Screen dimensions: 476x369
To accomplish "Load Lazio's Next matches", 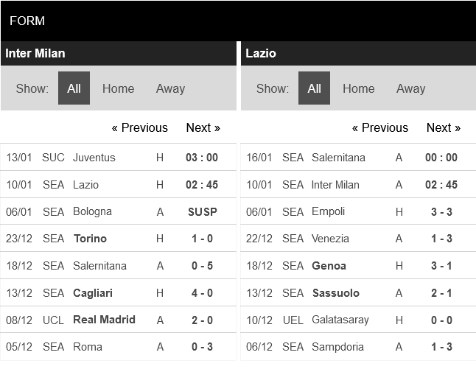I will [x=443, y=127].
